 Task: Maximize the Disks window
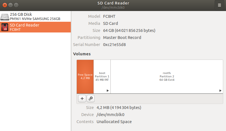click(x=16, y=5)
